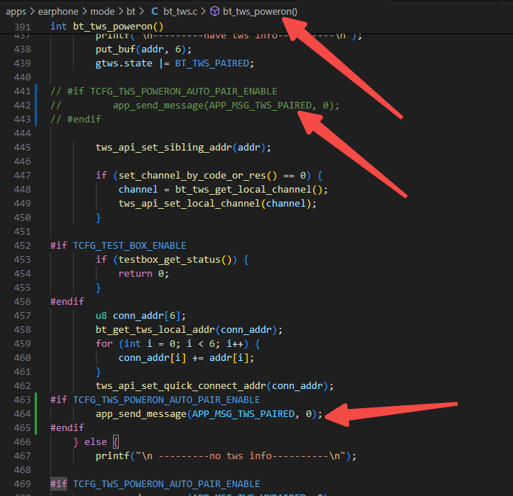Screen dimensions: 513x496
Task: Click 'return 0;' on line 454
Action: (144, 274)
